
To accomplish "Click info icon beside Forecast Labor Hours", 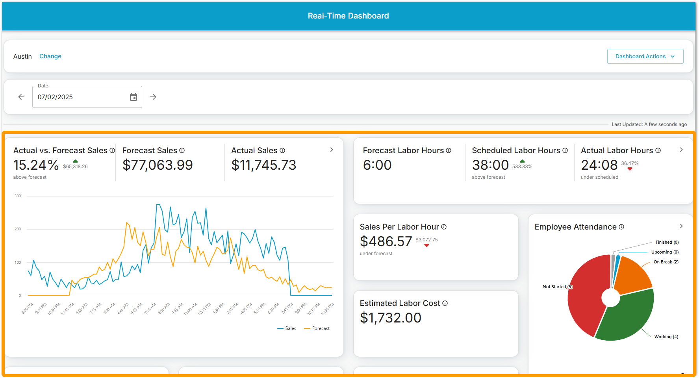I will (x=449, y=150).
